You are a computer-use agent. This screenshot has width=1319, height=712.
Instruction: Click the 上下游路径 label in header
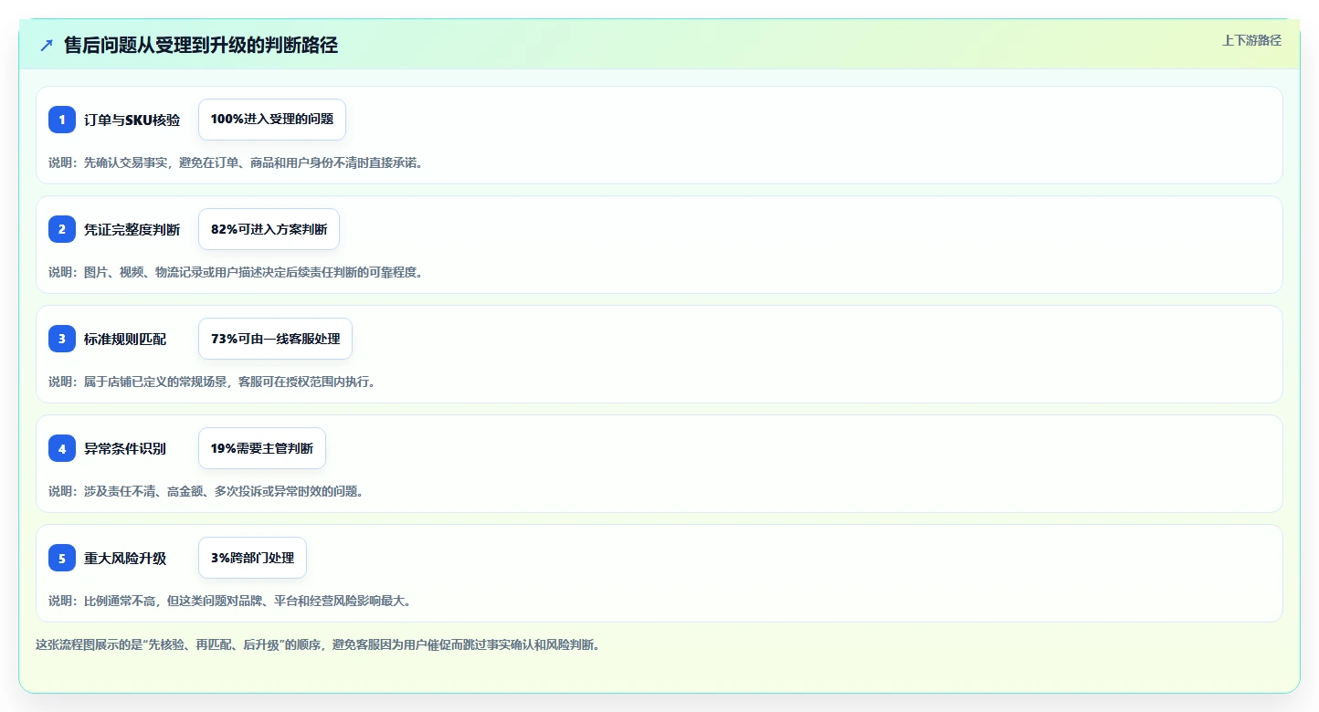click(x=1251, y=40)
